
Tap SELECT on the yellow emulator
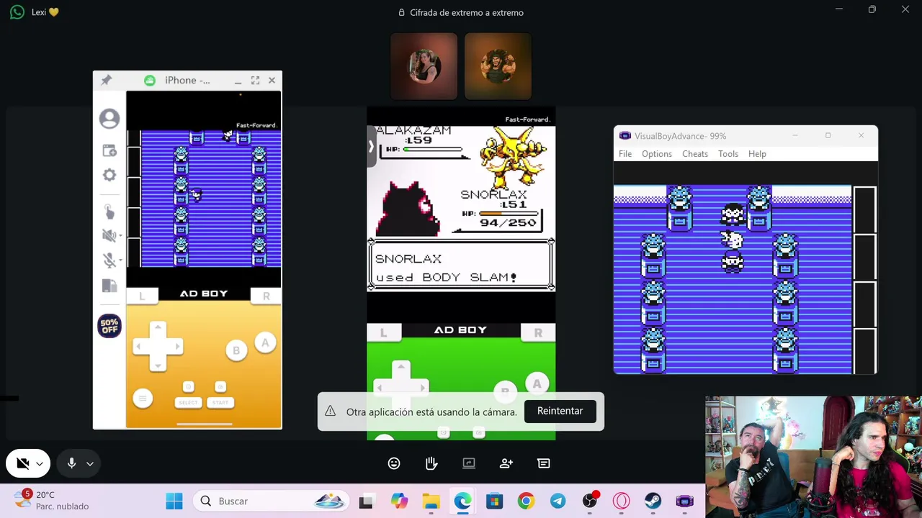point(188,403)
